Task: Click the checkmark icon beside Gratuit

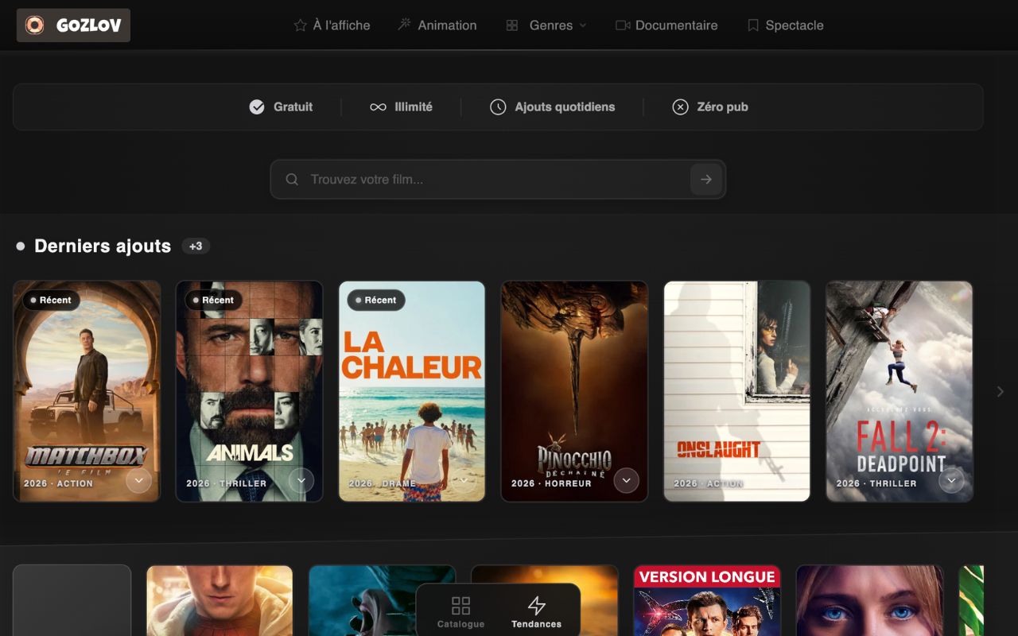Action: (x=257, y=107)
